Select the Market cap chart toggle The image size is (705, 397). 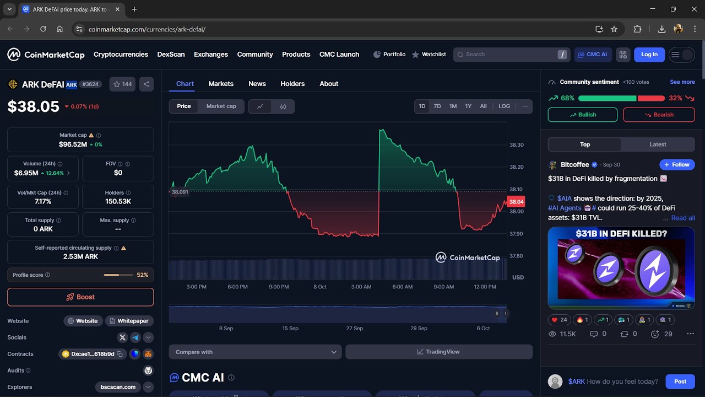pos(221,106)
